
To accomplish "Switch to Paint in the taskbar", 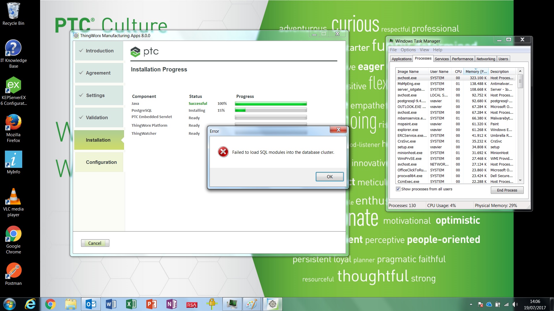I will (x=251, y=304).
